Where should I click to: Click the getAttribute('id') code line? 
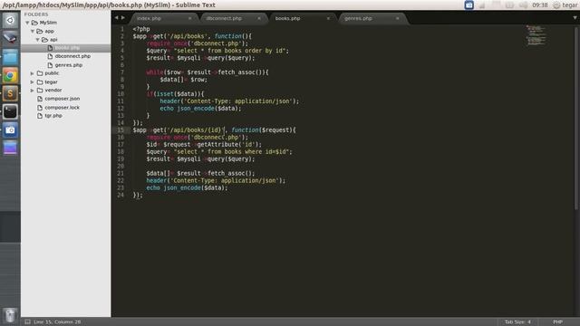204,145
